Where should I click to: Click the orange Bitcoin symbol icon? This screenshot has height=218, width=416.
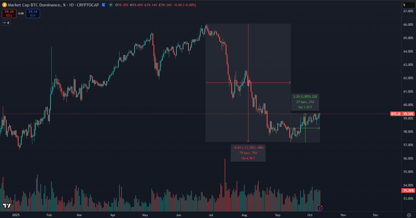pyautogui.click(x=5, y=5)
